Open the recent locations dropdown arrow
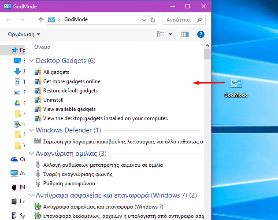Image resolution: width=278 pixels, height=220 pixels. [32, 20]
